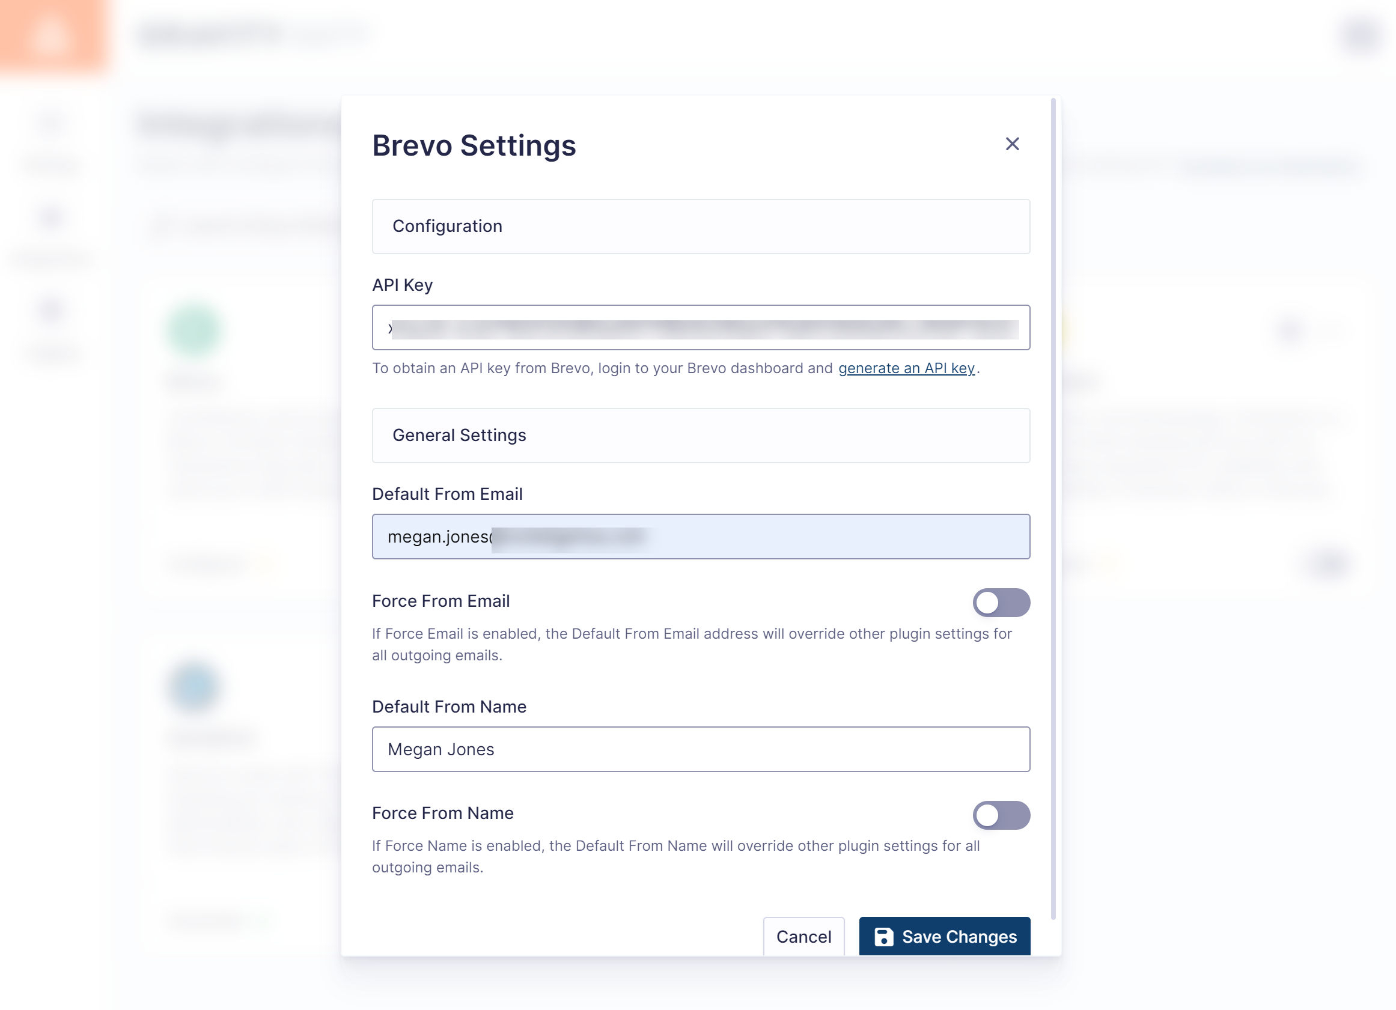
Task: Click the Brevo Settings title
Action: [x=474, y=146]
